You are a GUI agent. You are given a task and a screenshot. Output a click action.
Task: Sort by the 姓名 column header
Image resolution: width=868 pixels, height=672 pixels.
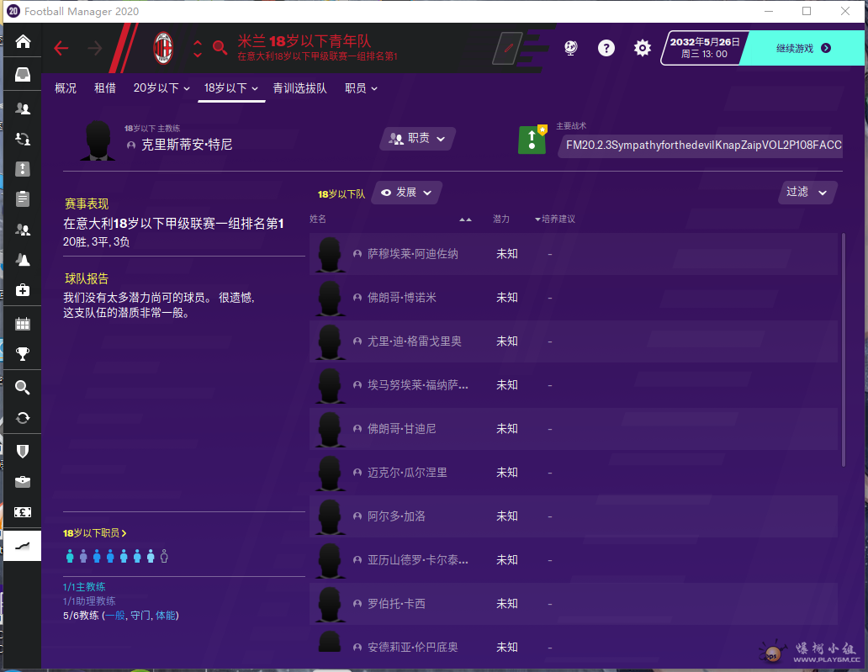pyautogui.click(x=318, y=220)
